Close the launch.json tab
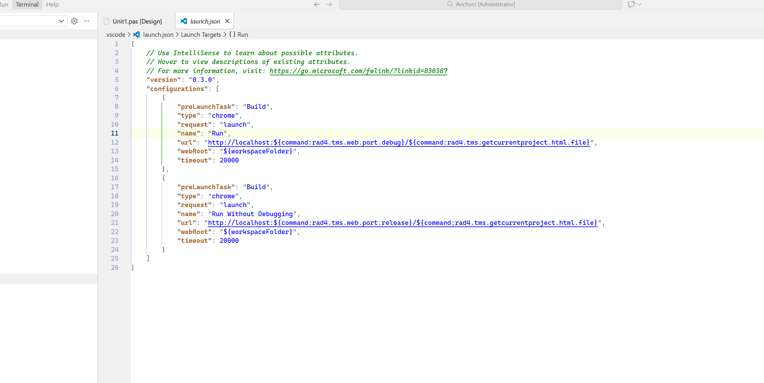The height and width of the screenshot is (383, 764). tap(227, 21)
